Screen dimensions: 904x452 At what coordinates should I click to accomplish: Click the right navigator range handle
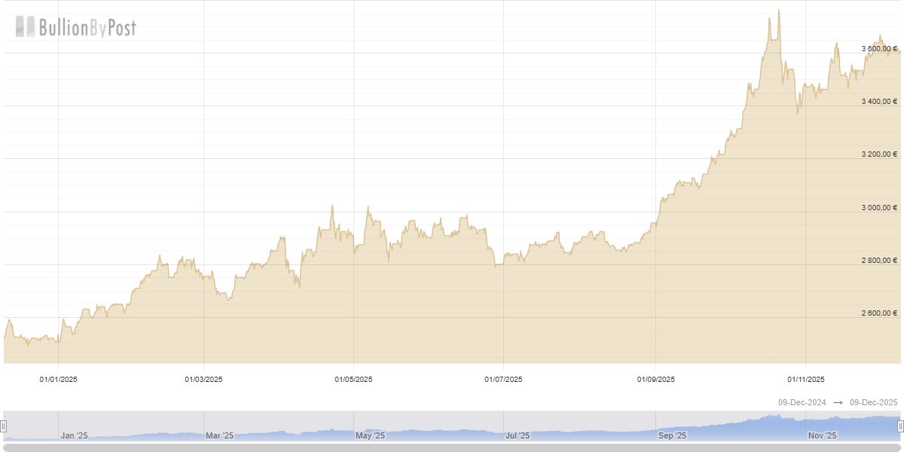(x=900, y=426)
